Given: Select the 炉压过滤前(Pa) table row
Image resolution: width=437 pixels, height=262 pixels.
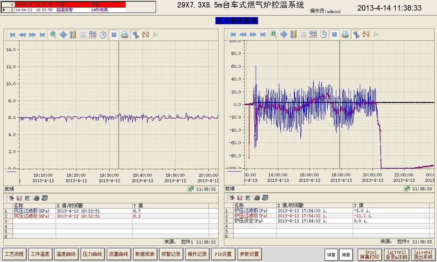Looking at the screenshot, I should 329,211.
